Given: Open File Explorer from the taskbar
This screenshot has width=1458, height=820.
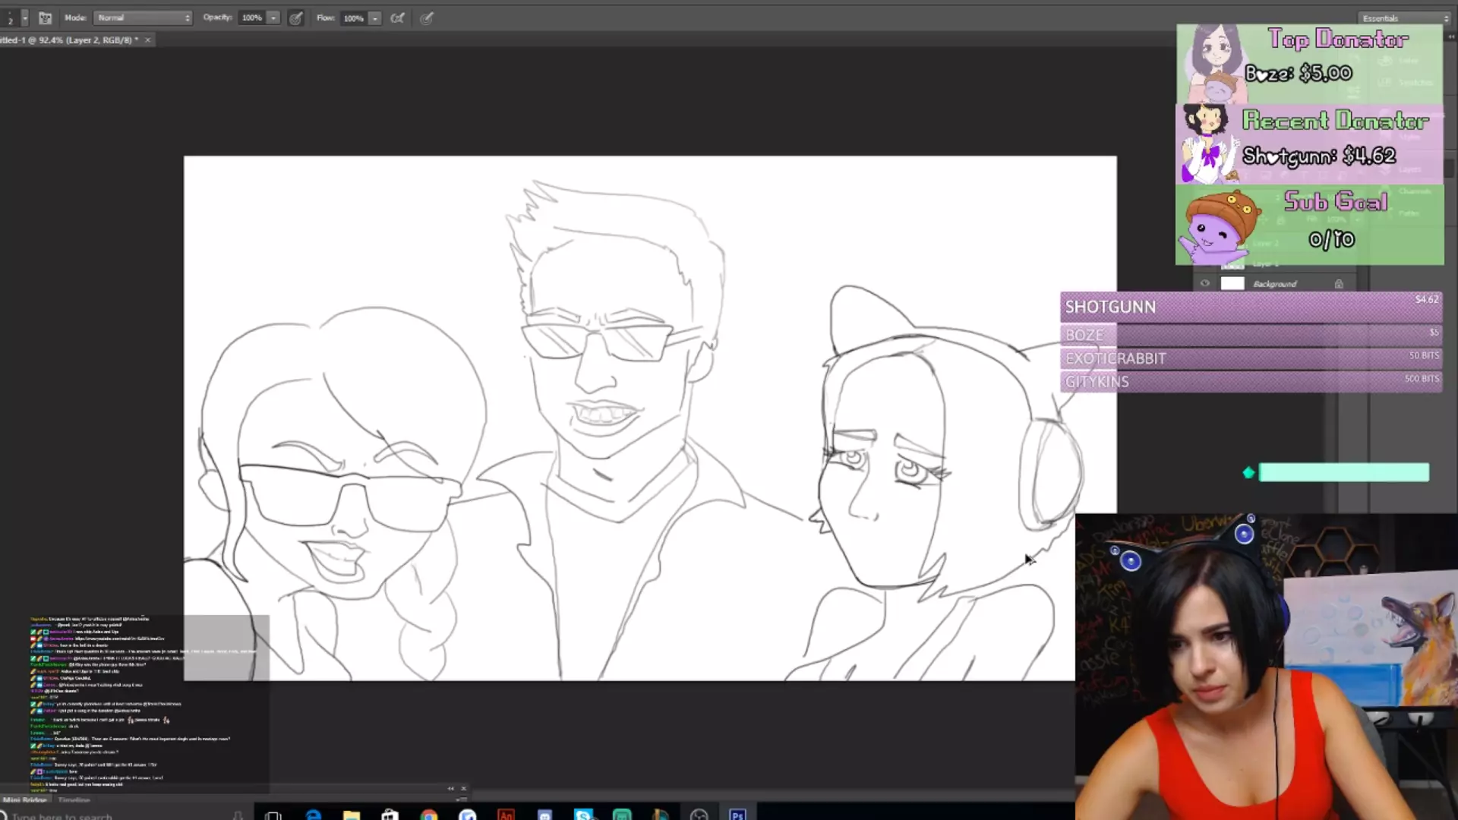Looking at the screenshot, I should pos(351,815).
